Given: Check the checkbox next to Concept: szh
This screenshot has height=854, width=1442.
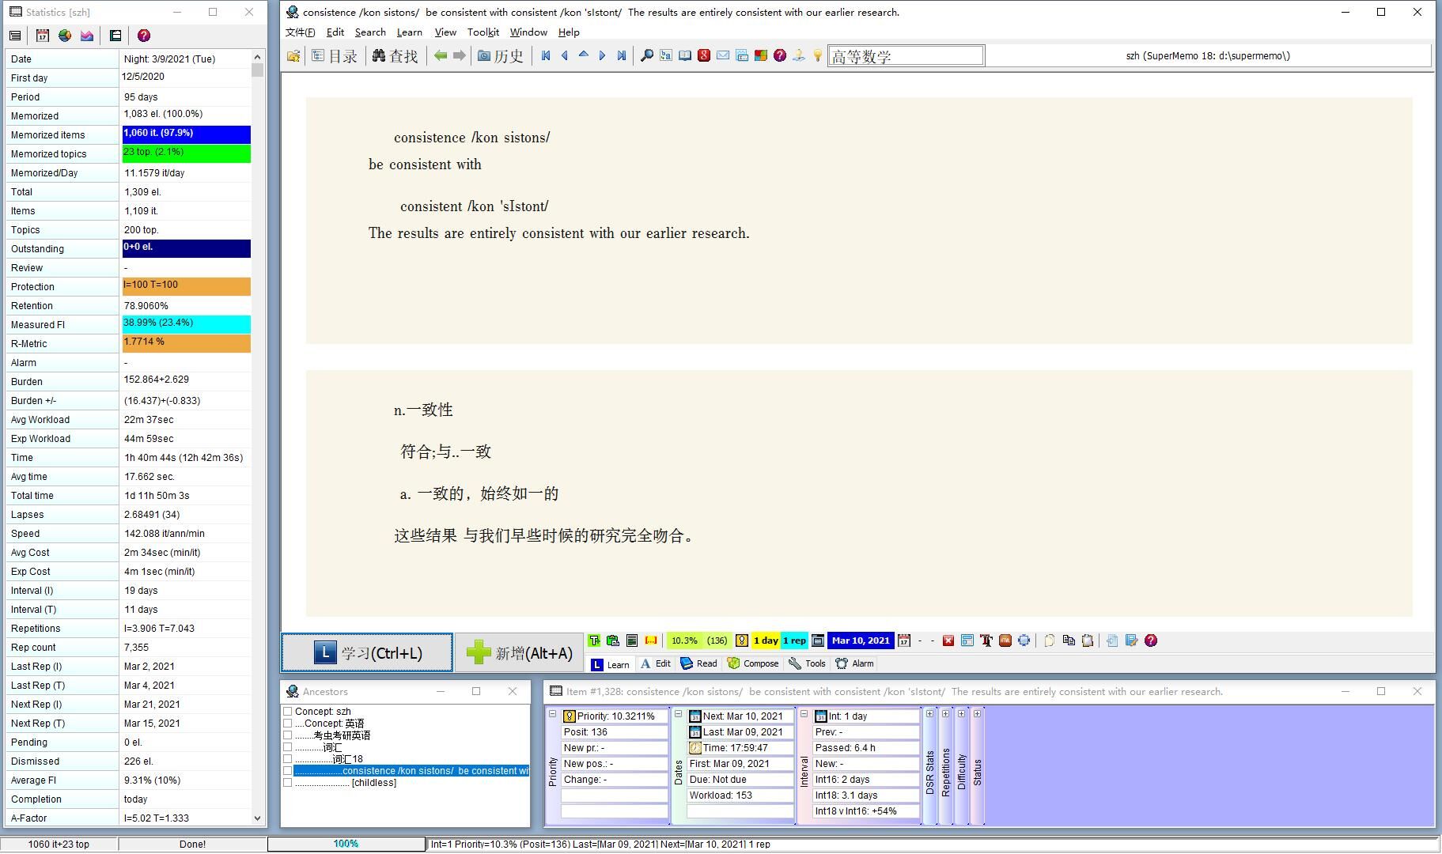Looking at the screenshot, I should (x=288, y=711).
